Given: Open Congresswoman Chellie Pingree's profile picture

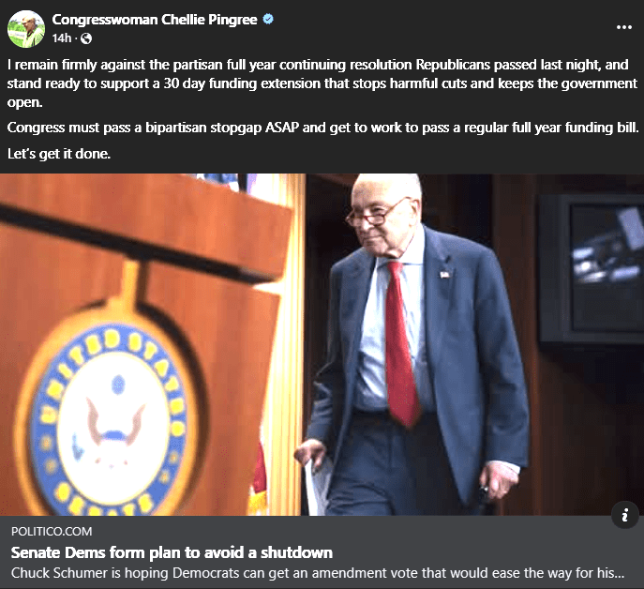Looking at the screenshot, I should pos(26,29).
